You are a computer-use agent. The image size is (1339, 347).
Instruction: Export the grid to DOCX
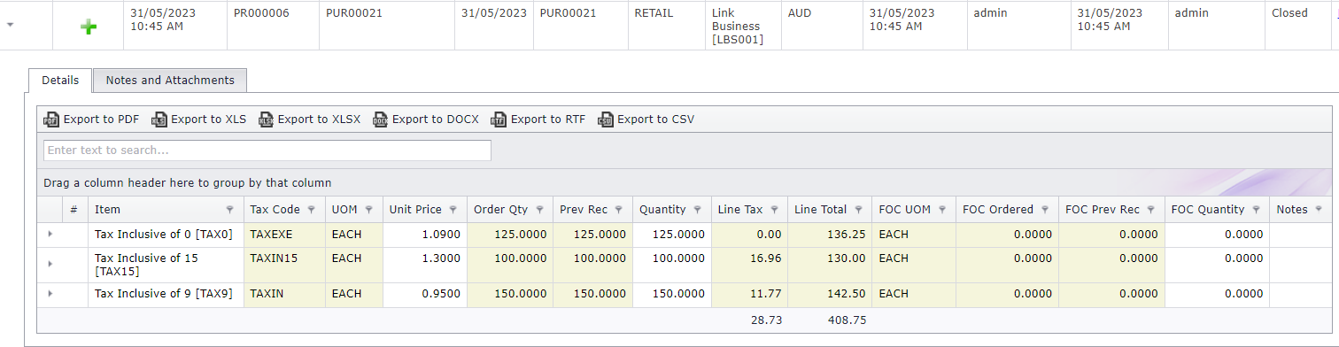tap(426, 120)
